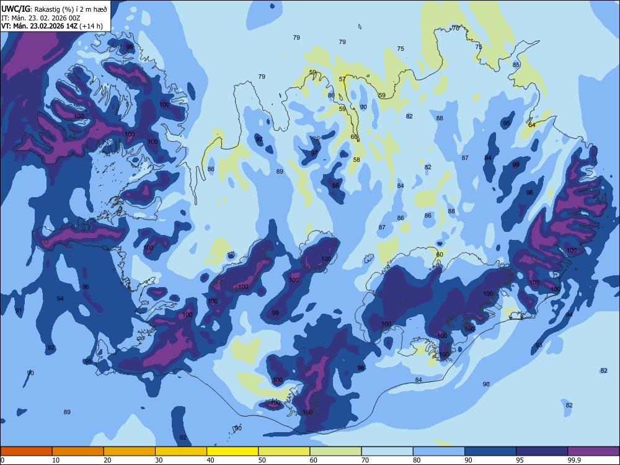Pick the purple legend swatch above 99.9
The height and width of the screenshot is (465, 620).
click(x=593, y=451)
